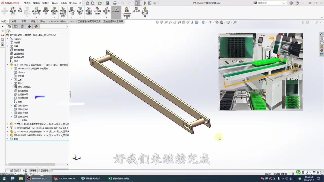Open the Bill of Materials (材料明细表) tool
Viewport: 324px width, 182px height.
pyautogui.click(x=97, y=11)
